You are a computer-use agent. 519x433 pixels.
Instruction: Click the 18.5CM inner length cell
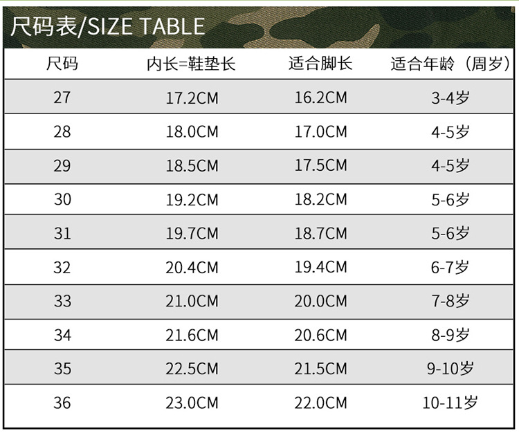point(192,166)
